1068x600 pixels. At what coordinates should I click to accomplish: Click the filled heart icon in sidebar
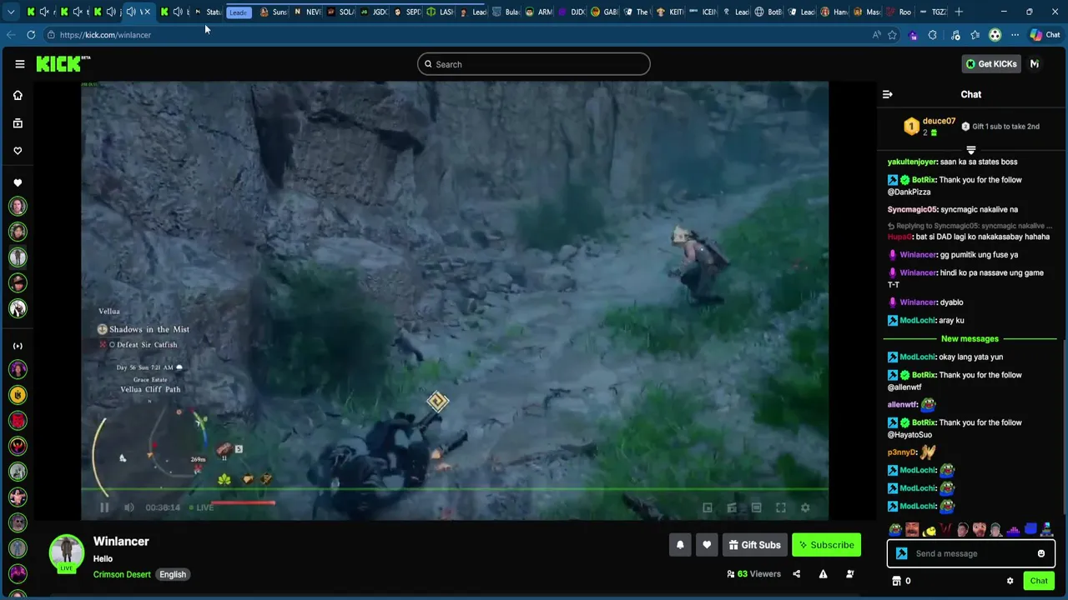pos(18,182)
